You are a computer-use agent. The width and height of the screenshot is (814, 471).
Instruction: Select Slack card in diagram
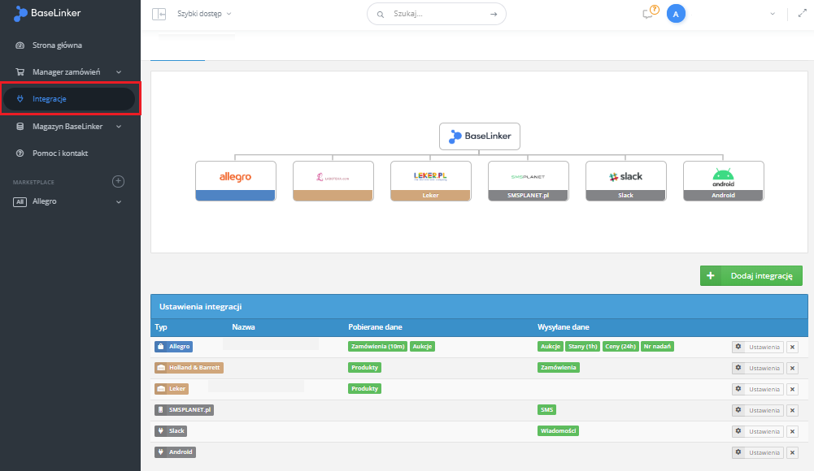click(626, 181)
